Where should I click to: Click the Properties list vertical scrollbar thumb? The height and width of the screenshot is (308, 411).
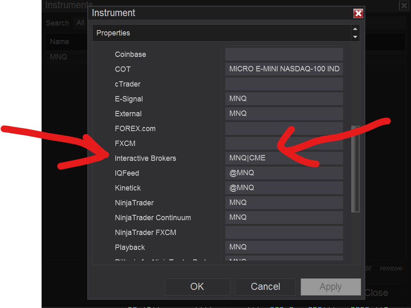point(355,169)
